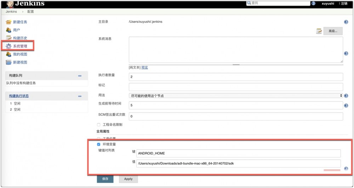Click the 保存 save button
Image resolution: width=354 pixels, height=188 pixels.
pos(105,179)
